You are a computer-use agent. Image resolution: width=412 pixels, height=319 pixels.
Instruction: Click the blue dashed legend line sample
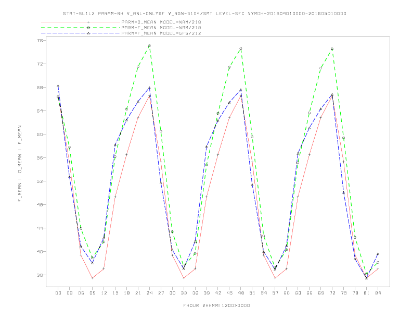click(81, 33)
